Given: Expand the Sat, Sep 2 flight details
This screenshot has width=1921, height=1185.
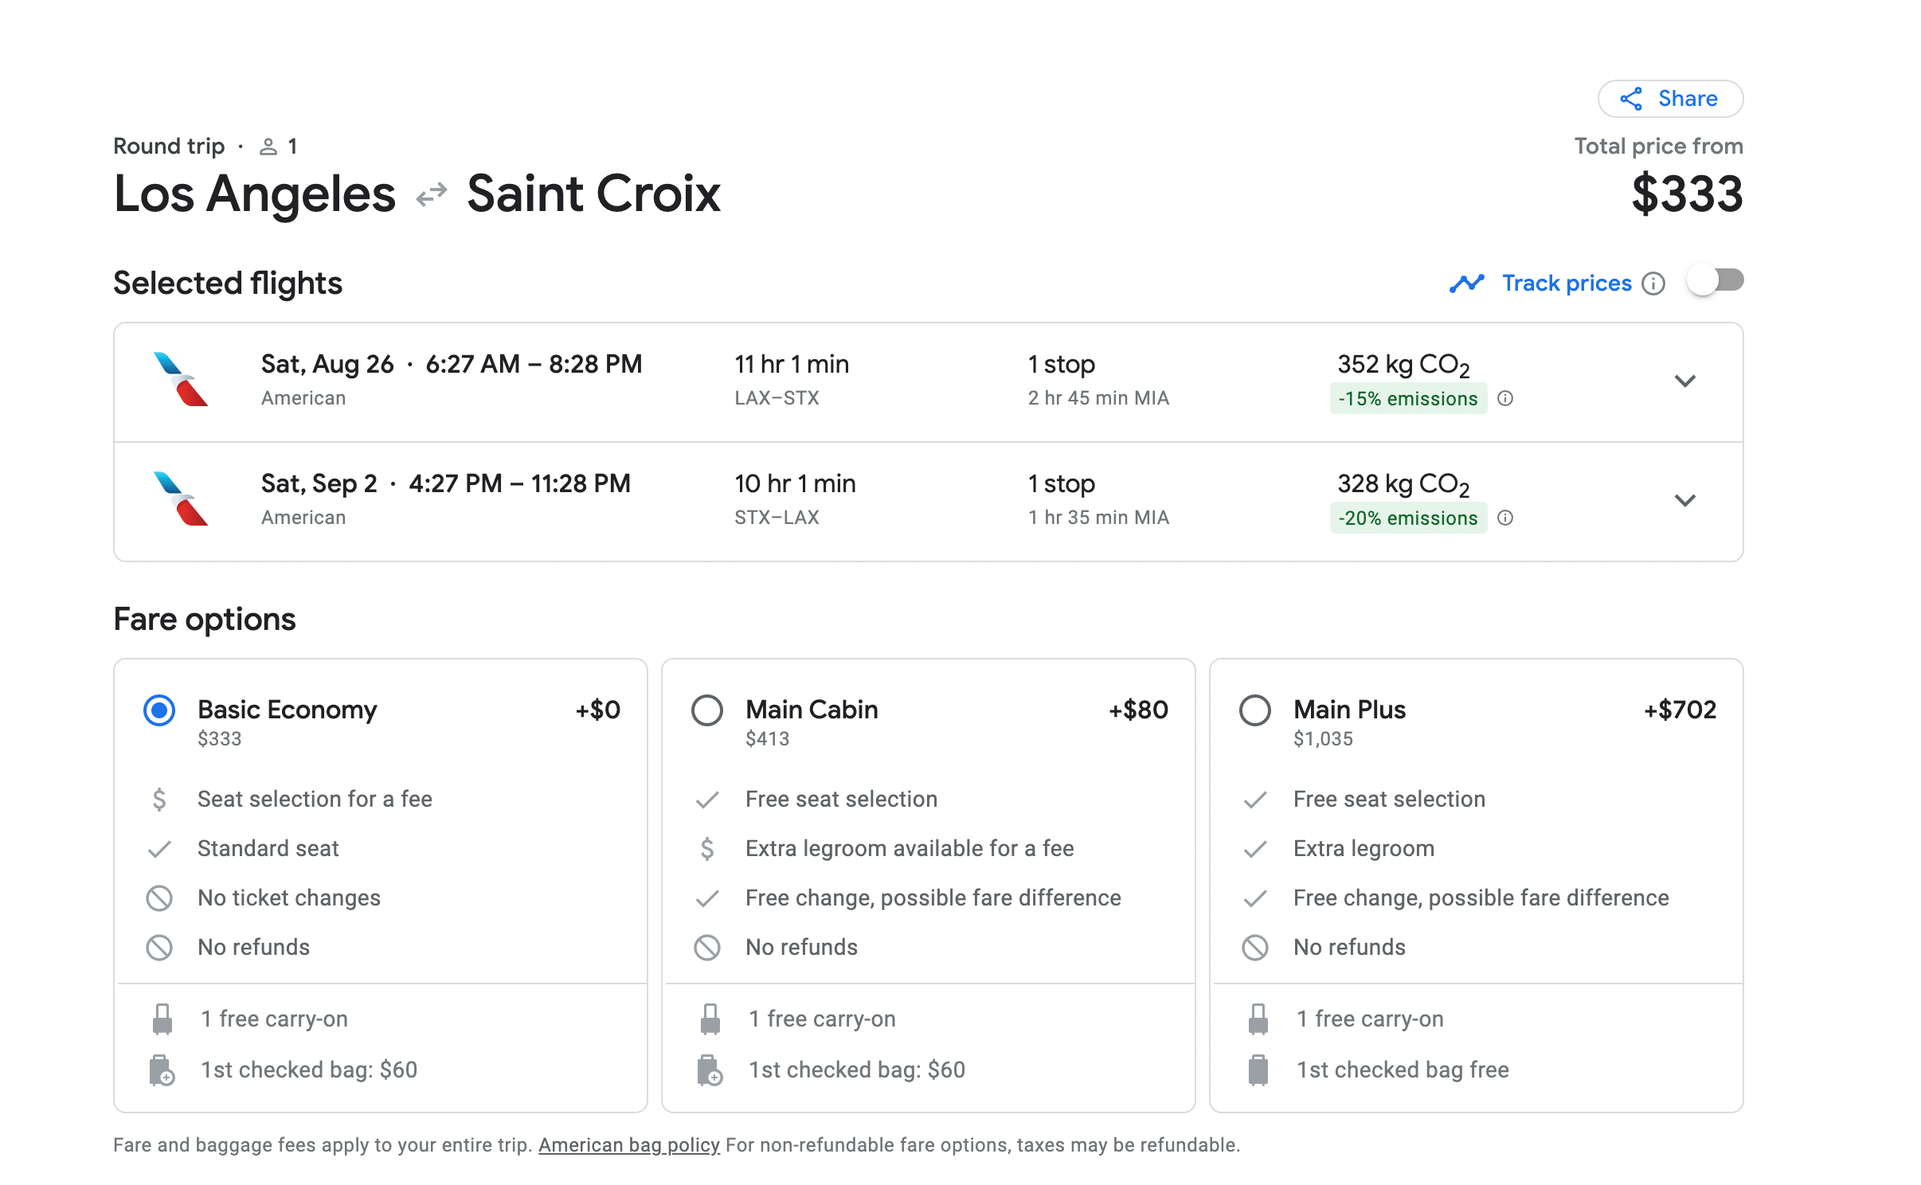Looking at the screenshot, I should pos(1684,500).
